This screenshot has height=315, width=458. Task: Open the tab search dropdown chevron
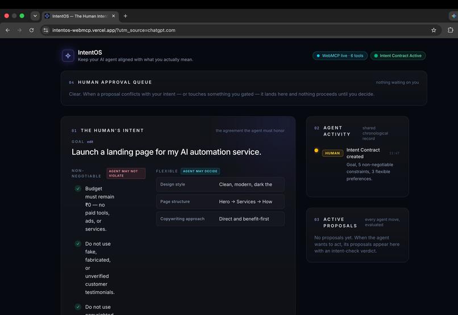tap(35, 16)
